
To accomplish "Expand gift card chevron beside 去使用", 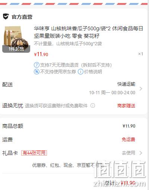I will pos(141,153).
